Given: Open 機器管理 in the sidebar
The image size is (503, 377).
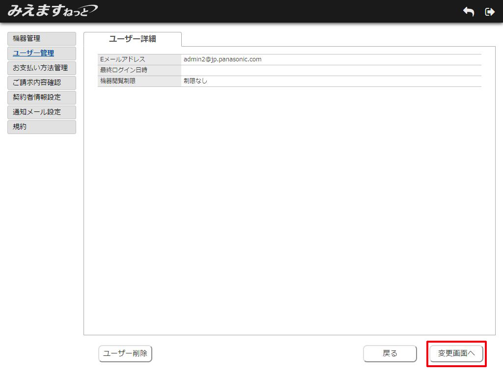Looking at the screenshot, I should coord(42,39).
